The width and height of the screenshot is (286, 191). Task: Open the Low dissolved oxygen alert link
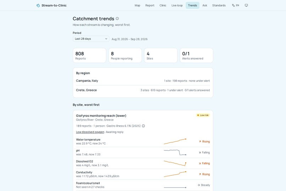click(x=90, y=132)
